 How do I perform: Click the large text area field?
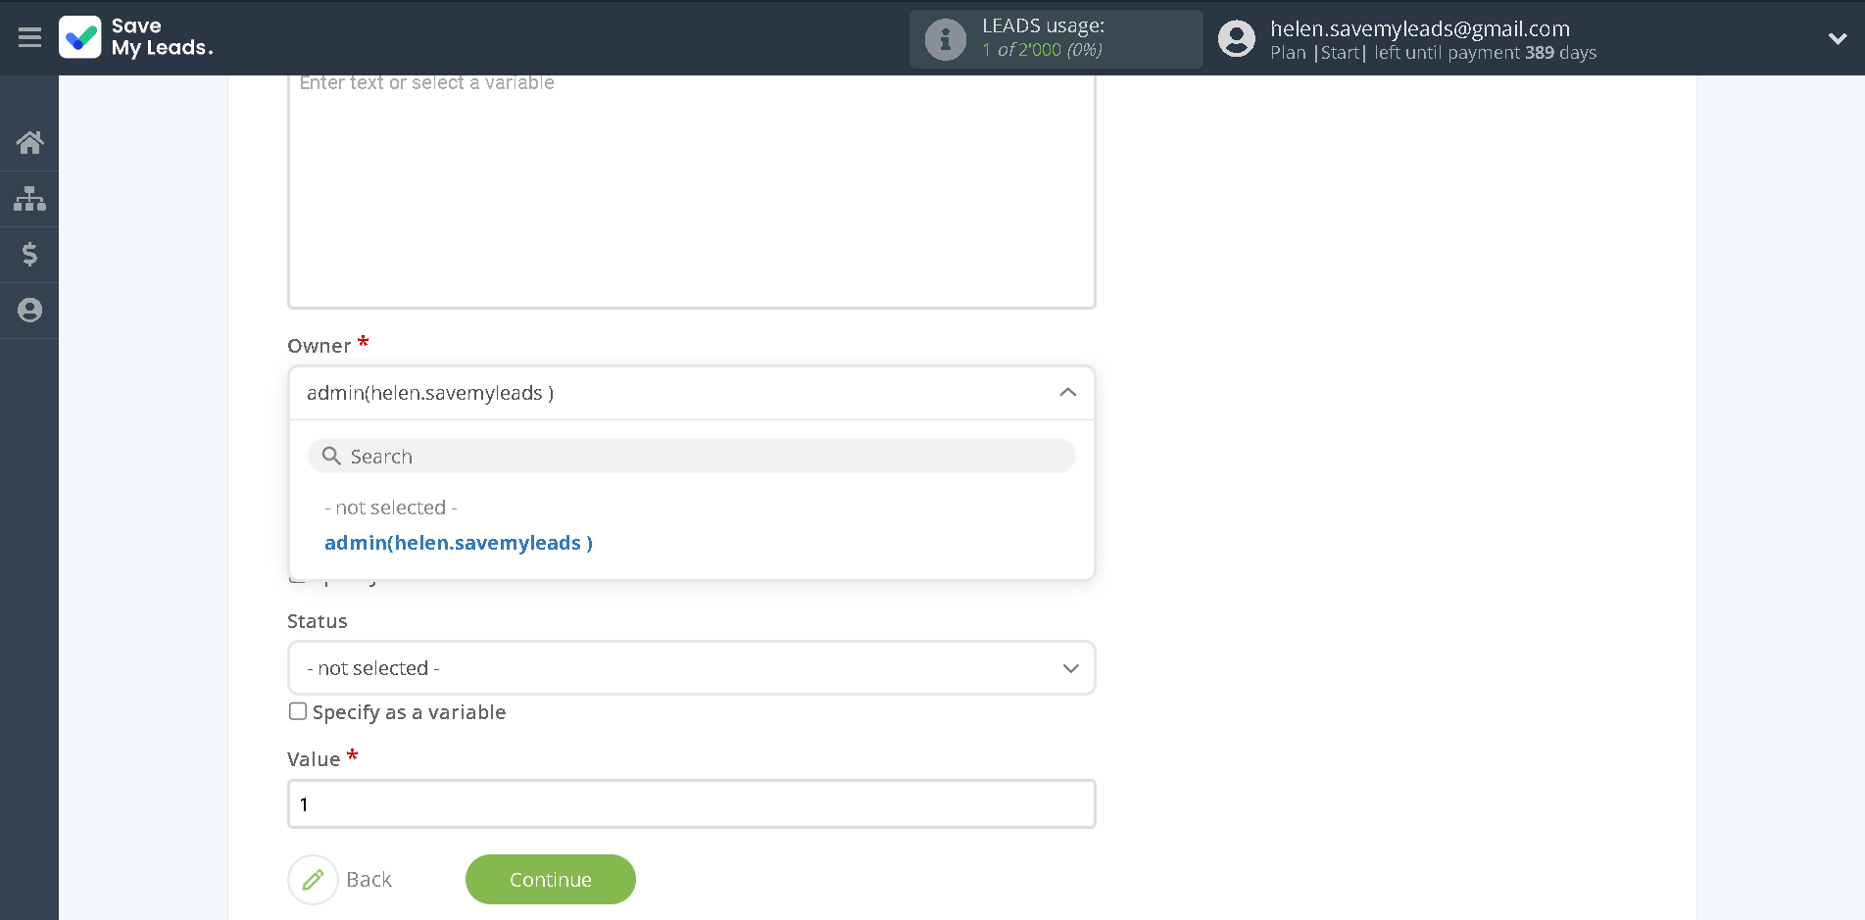[692, 191]
